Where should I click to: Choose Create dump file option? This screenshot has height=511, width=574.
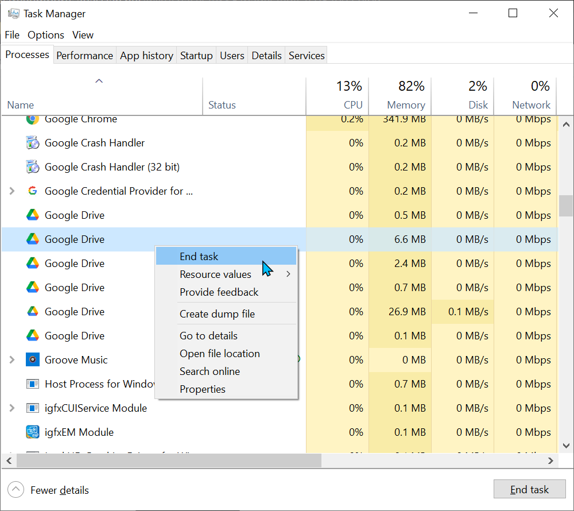pos(226,313)
